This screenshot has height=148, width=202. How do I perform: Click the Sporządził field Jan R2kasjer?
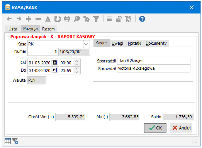pyautogui.click(x=154, y=61)
